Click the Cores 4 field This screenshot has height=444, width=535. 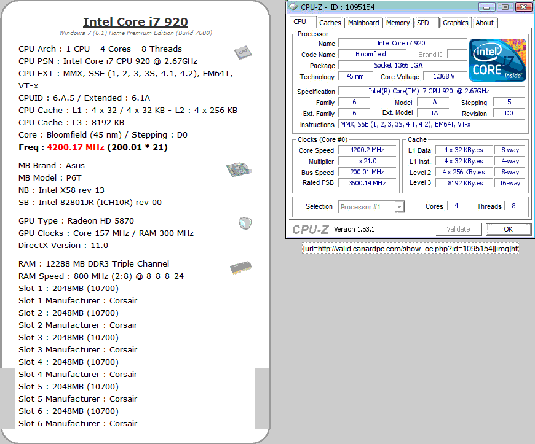pyautogui.click(x=456, y=206)
